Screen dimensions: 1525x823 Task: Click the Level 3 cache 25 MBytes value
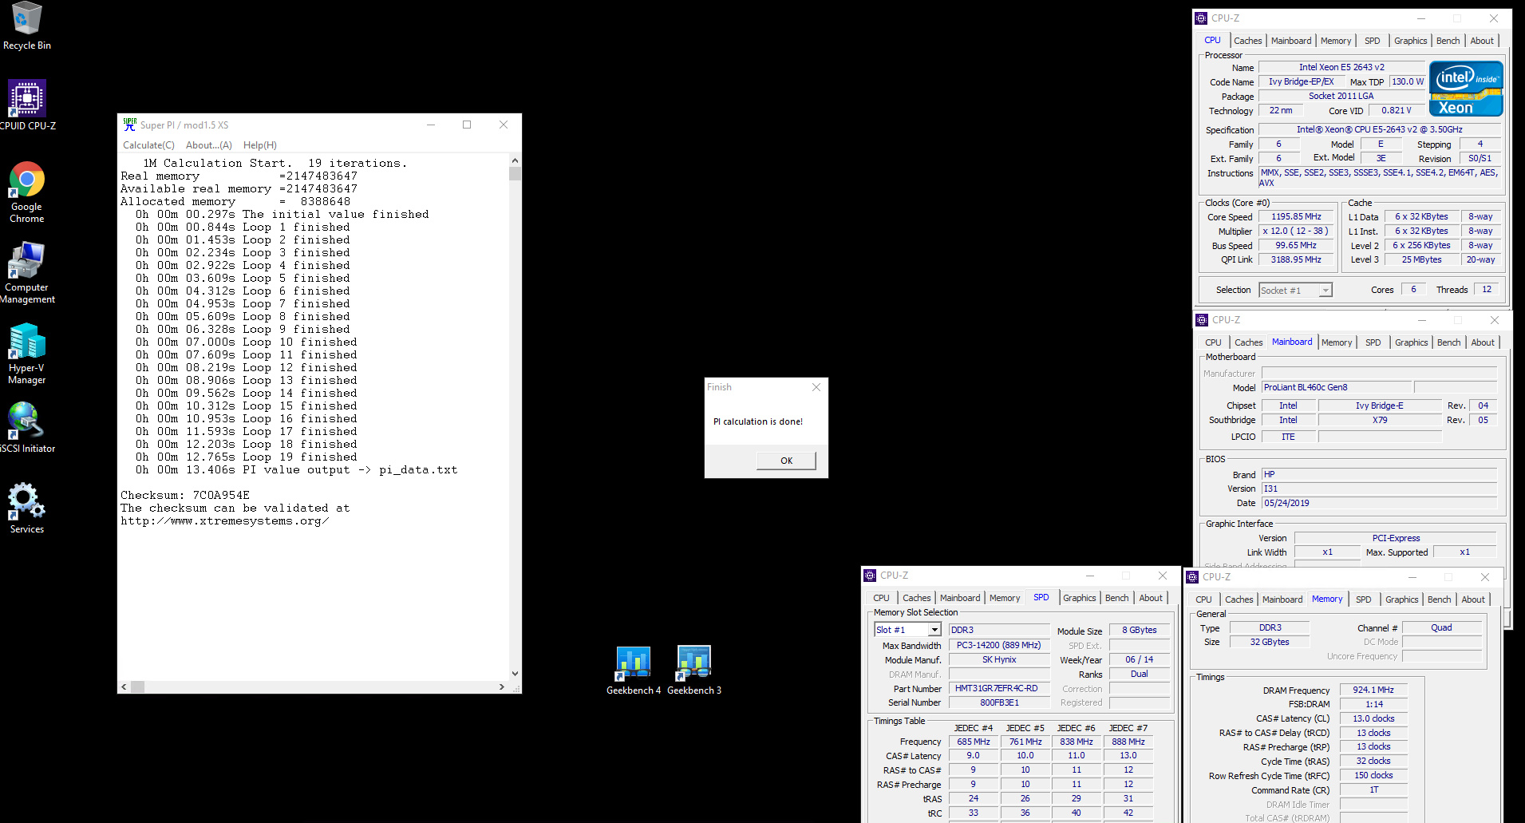1421,260
